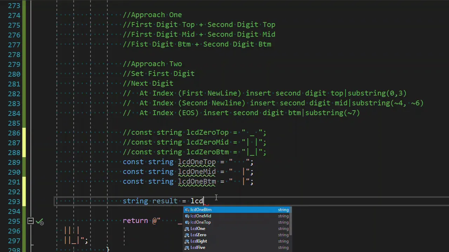Choose LcdZero in completion list
The image size is (449, 252).
point(236,235)
